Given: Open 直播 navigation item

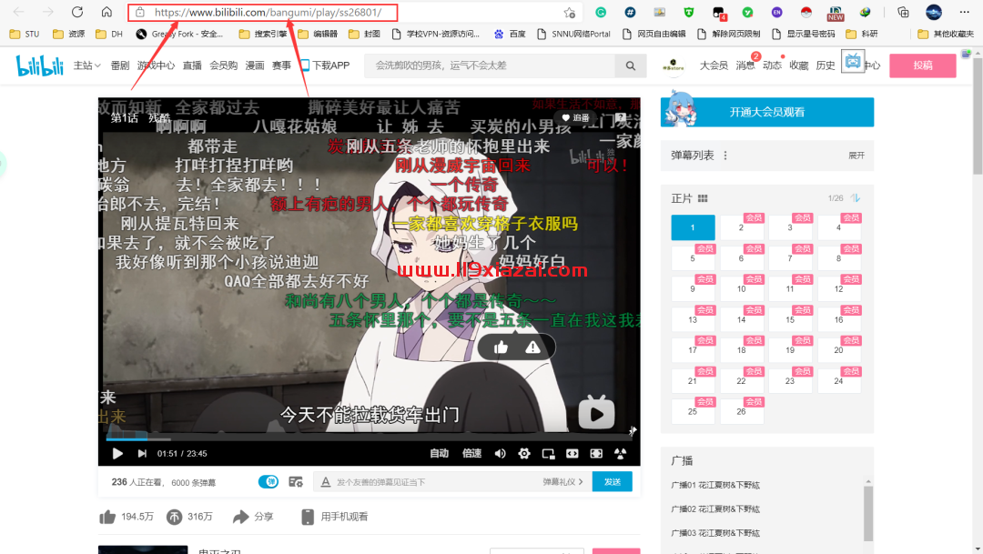Looking at the screenshot, I should coord(192,65).
